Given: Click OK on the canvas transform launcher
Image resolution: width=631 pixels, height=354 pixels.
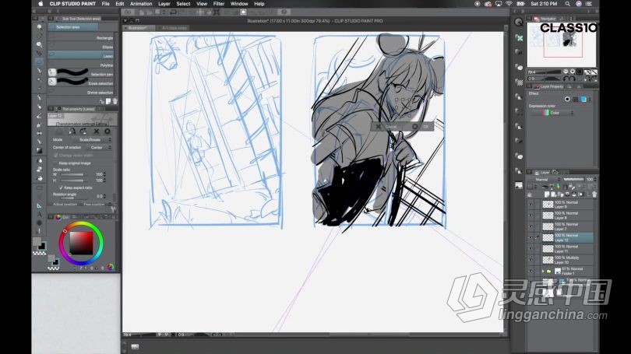Looking at the screenshot, I should click(x=422, y=127).
